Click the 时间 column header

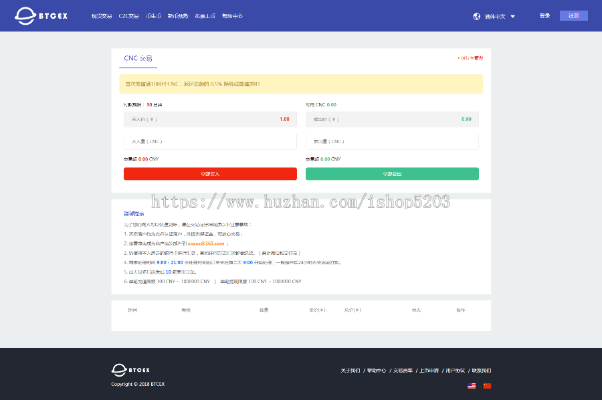click(133, 310)
